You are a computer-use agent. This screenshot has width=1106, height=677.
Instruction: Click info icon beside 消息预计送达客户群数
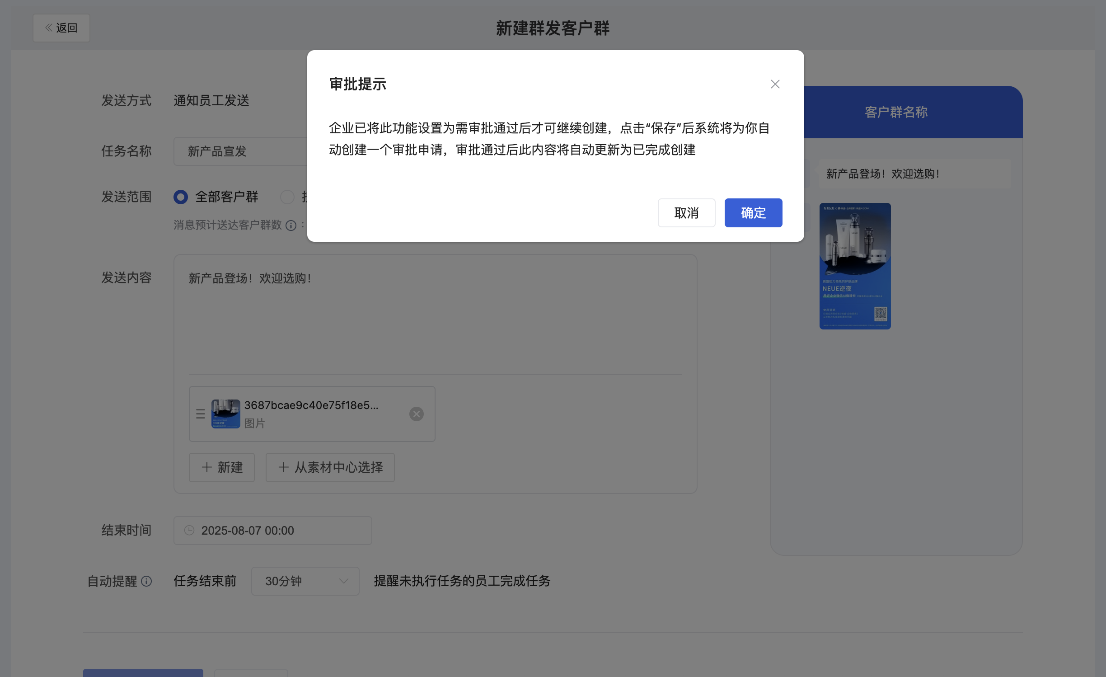pyautogui.click(x=291, y=225)
